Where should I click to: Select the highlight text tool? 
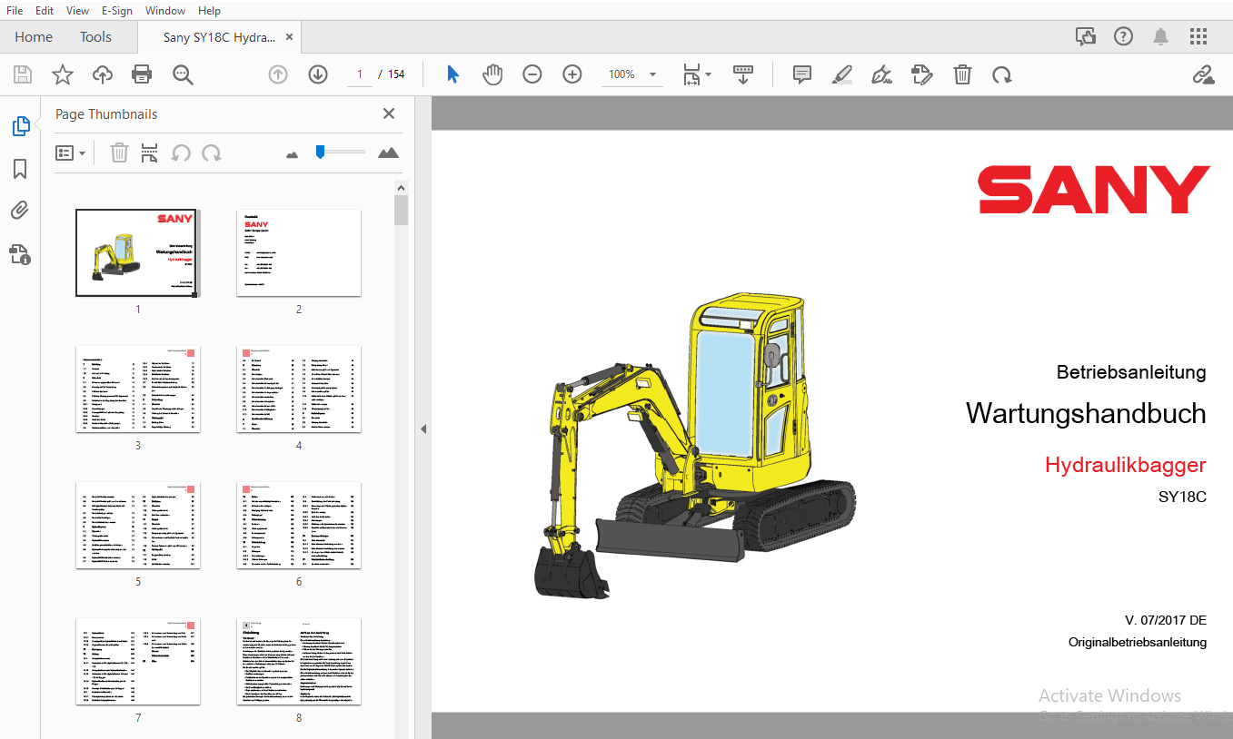(841, 74)
